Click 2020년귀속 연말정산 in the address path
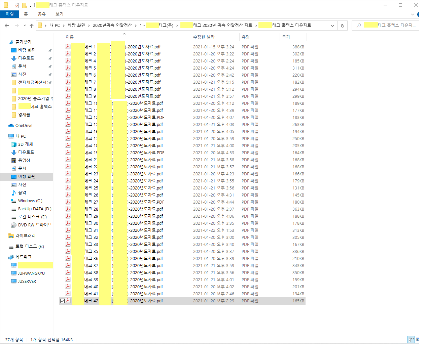 112,26
